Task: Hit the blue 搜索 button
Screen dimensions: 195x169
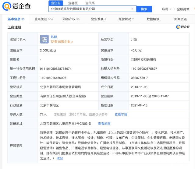Action: pyautogui.click(x=144, y=9)
